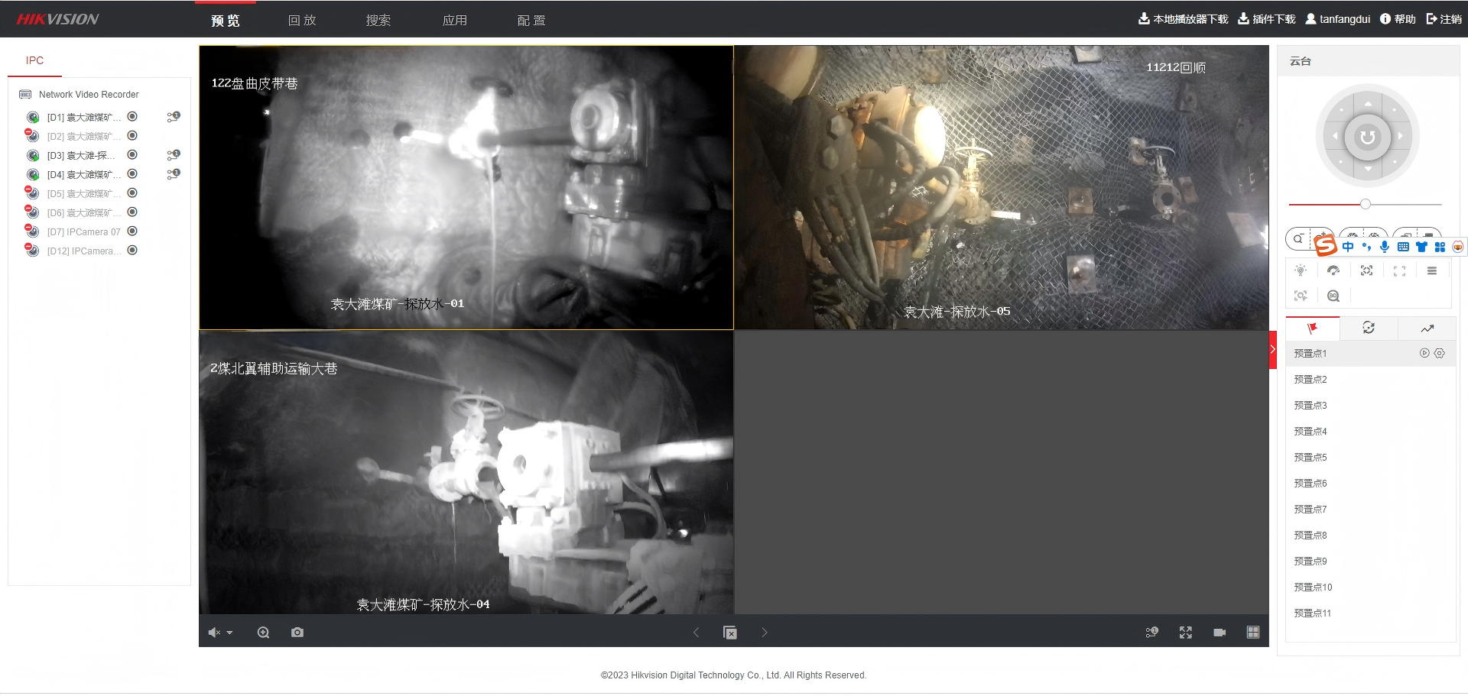Click 插件下载 plugin download link
The width and height of the screenshot is (1468, 696).
1267,19
